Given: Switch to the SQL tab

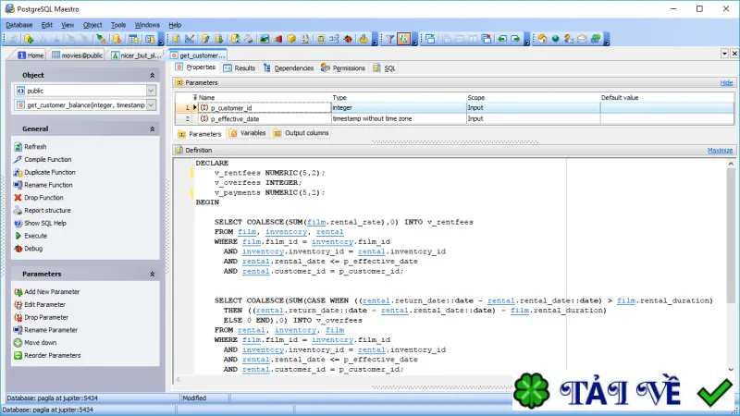Looking at the screenshot, I should [384, 67].
